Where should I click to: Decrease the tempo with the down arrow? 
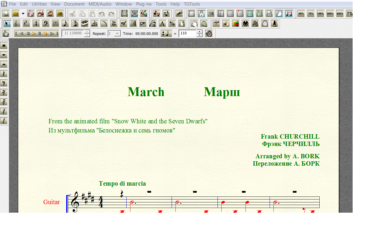[x=199, y=35]
